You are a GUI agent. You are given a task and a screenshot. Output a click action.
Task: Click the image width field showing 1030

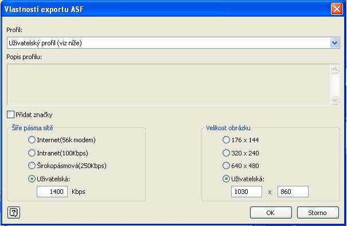coord(247,192)
